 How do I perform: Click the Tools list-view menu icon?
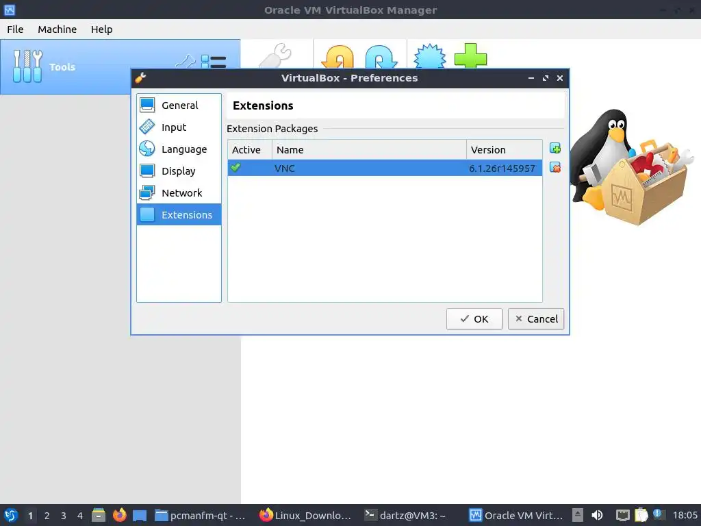[214, 61]
